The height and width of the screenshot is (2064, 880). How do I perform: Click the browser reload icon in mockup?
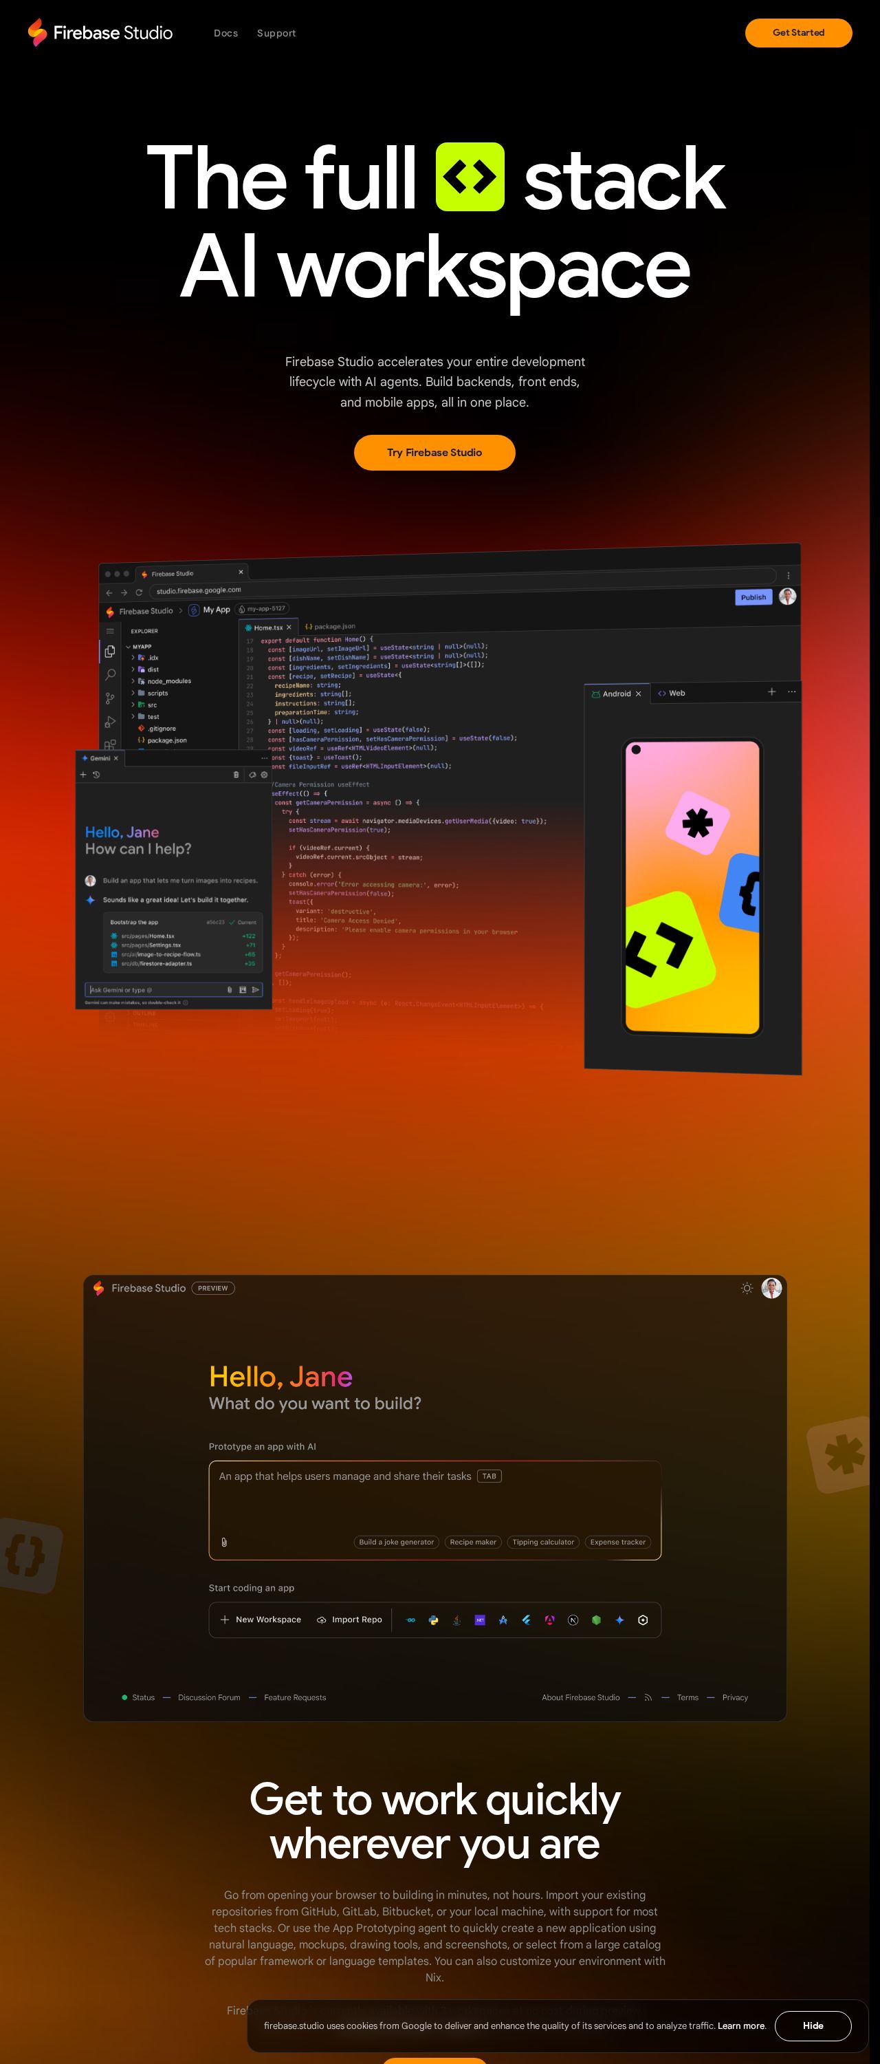[138, 592]
